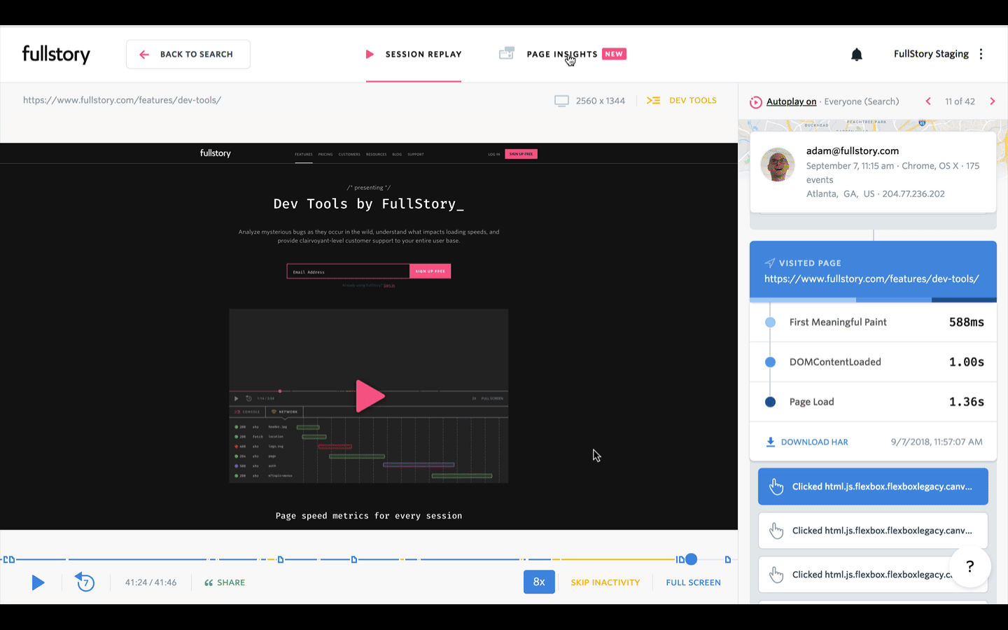Image resolution: width=1008 pixels, height=630 pixels.
Task: Open the notifications bell
Action: point(856,54)
